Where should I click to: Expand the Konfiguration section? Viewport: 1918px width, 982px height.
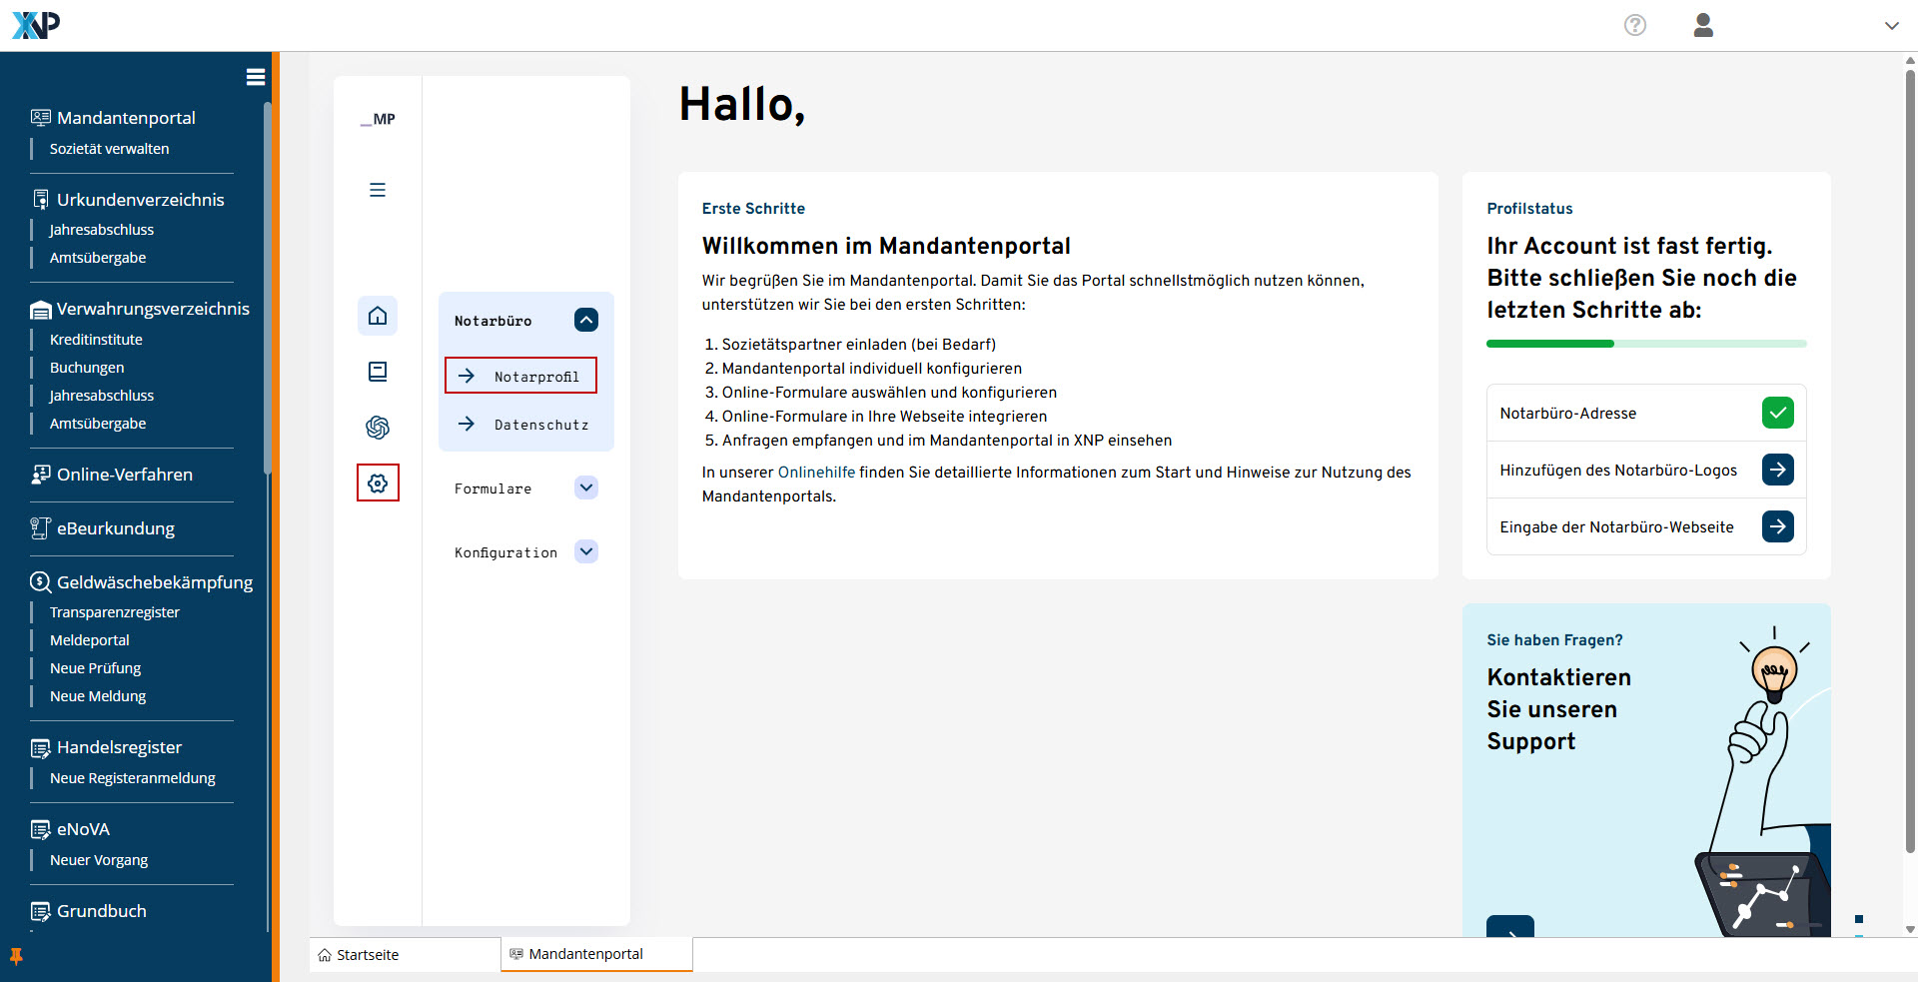click(586, 551)
